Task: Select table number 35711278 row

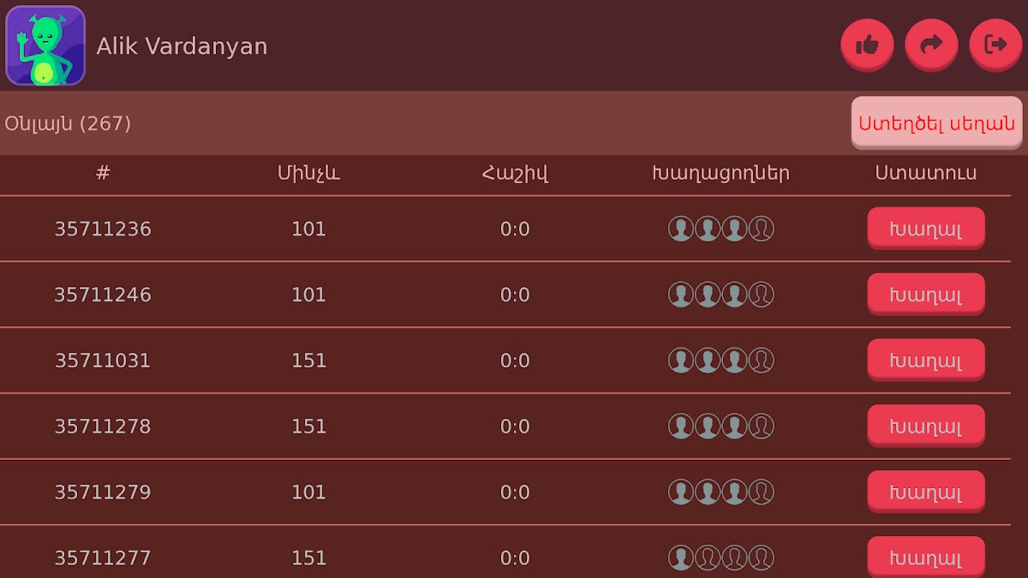Action: point(103,426)
